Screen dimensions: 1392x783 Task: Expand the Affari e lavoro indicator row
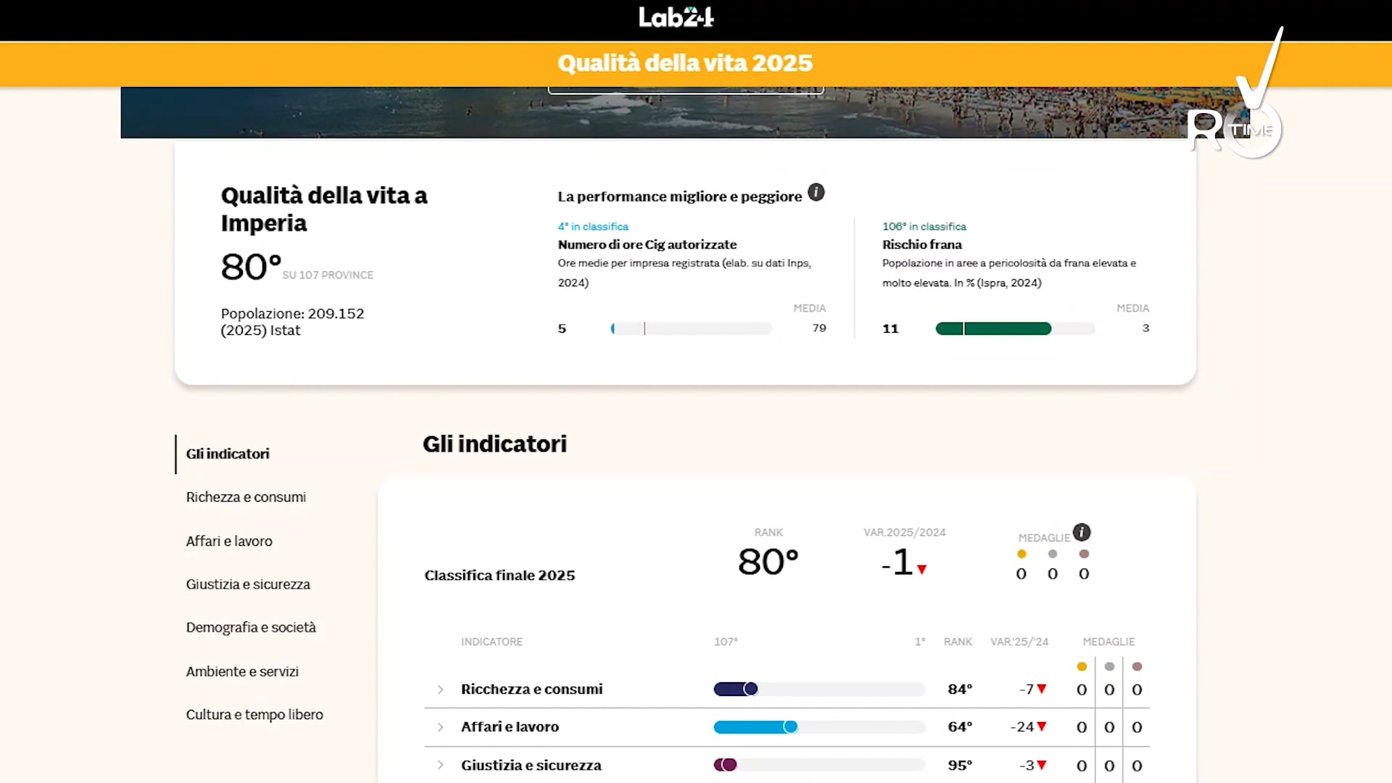[440, 727]
